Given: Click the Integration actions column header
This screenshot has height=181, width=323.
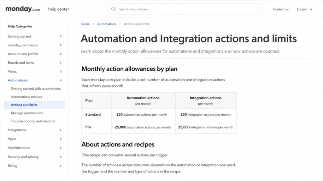Looking at the screenshot, I should (x=206, y=100).
